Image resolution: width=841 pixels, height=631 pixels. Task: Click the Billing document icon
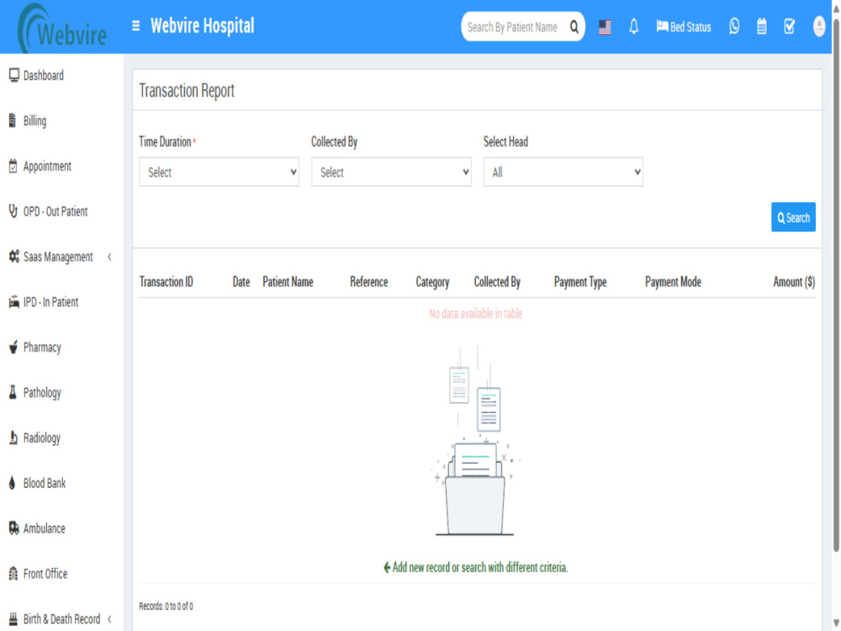13,120
